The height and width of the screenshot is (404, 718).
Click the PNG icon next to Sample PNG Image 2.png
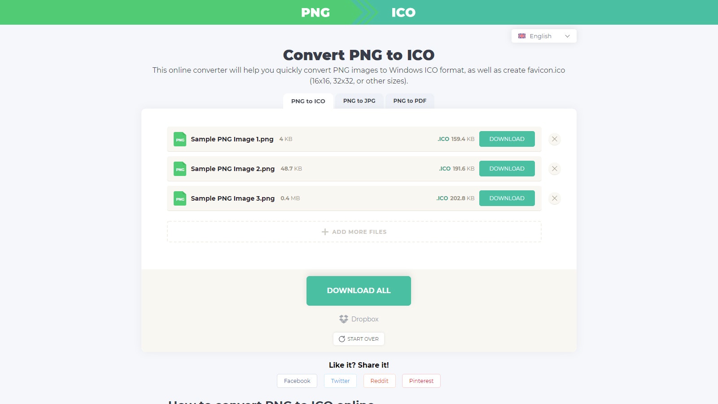[179, 169]
